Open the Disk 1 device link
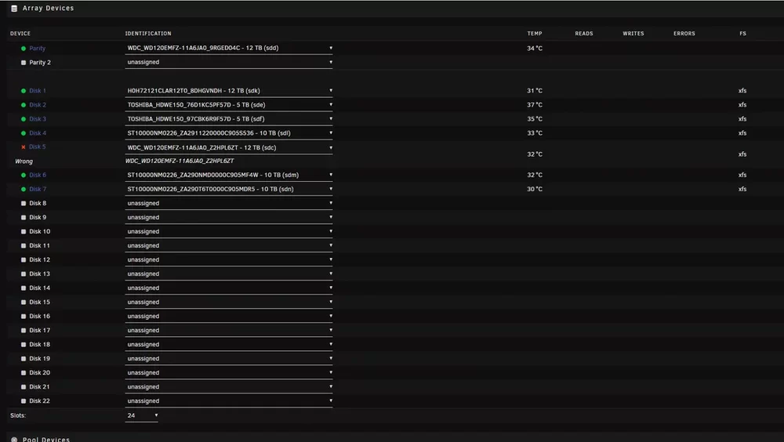The height and width of the screenshot is (442, 784). 37,91
